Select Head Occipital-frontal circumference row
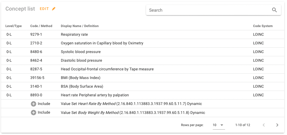 [x=107, y=69]
